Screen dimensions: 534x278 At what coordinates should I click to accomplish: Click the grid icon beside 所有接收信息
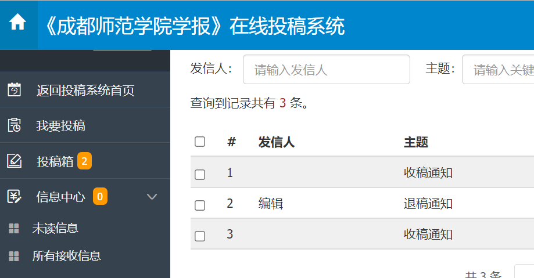click(x=13, y=256)
